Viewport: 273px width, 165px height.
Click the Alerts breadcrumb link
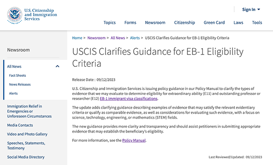coord(135,38)
